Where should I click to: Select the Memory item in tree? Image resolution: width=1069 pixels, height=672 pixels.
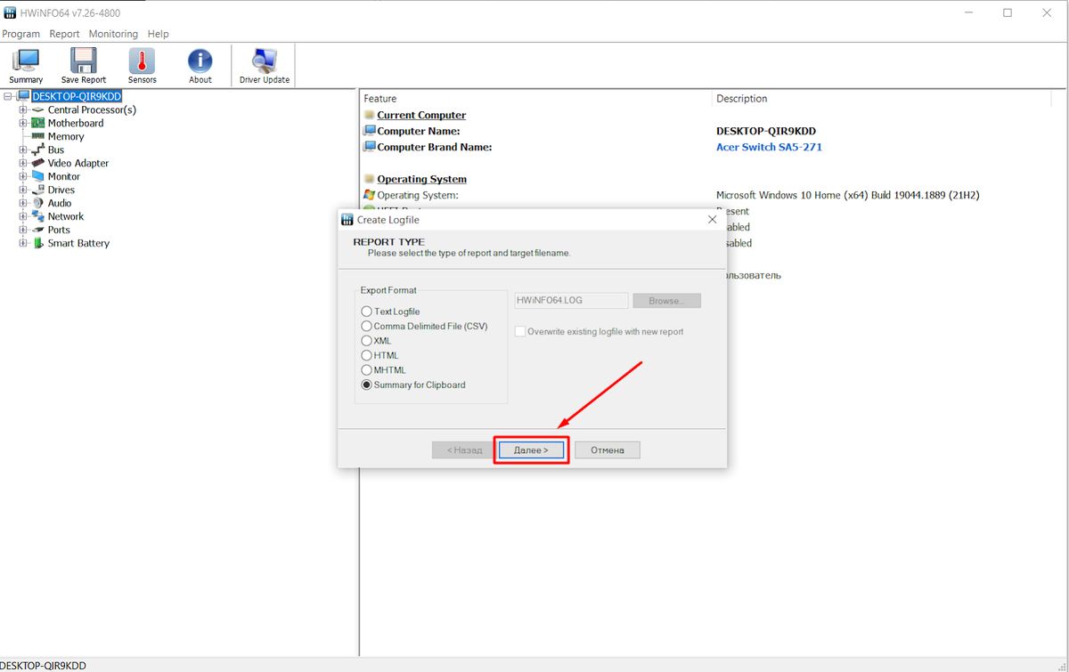(x=65, y=137)
